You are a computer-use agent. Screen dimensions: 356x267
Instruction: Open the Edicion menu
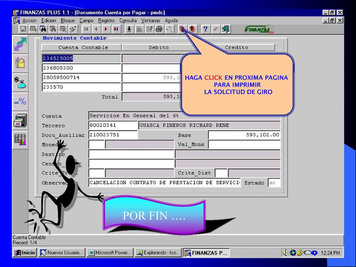(x=49, y=21)
